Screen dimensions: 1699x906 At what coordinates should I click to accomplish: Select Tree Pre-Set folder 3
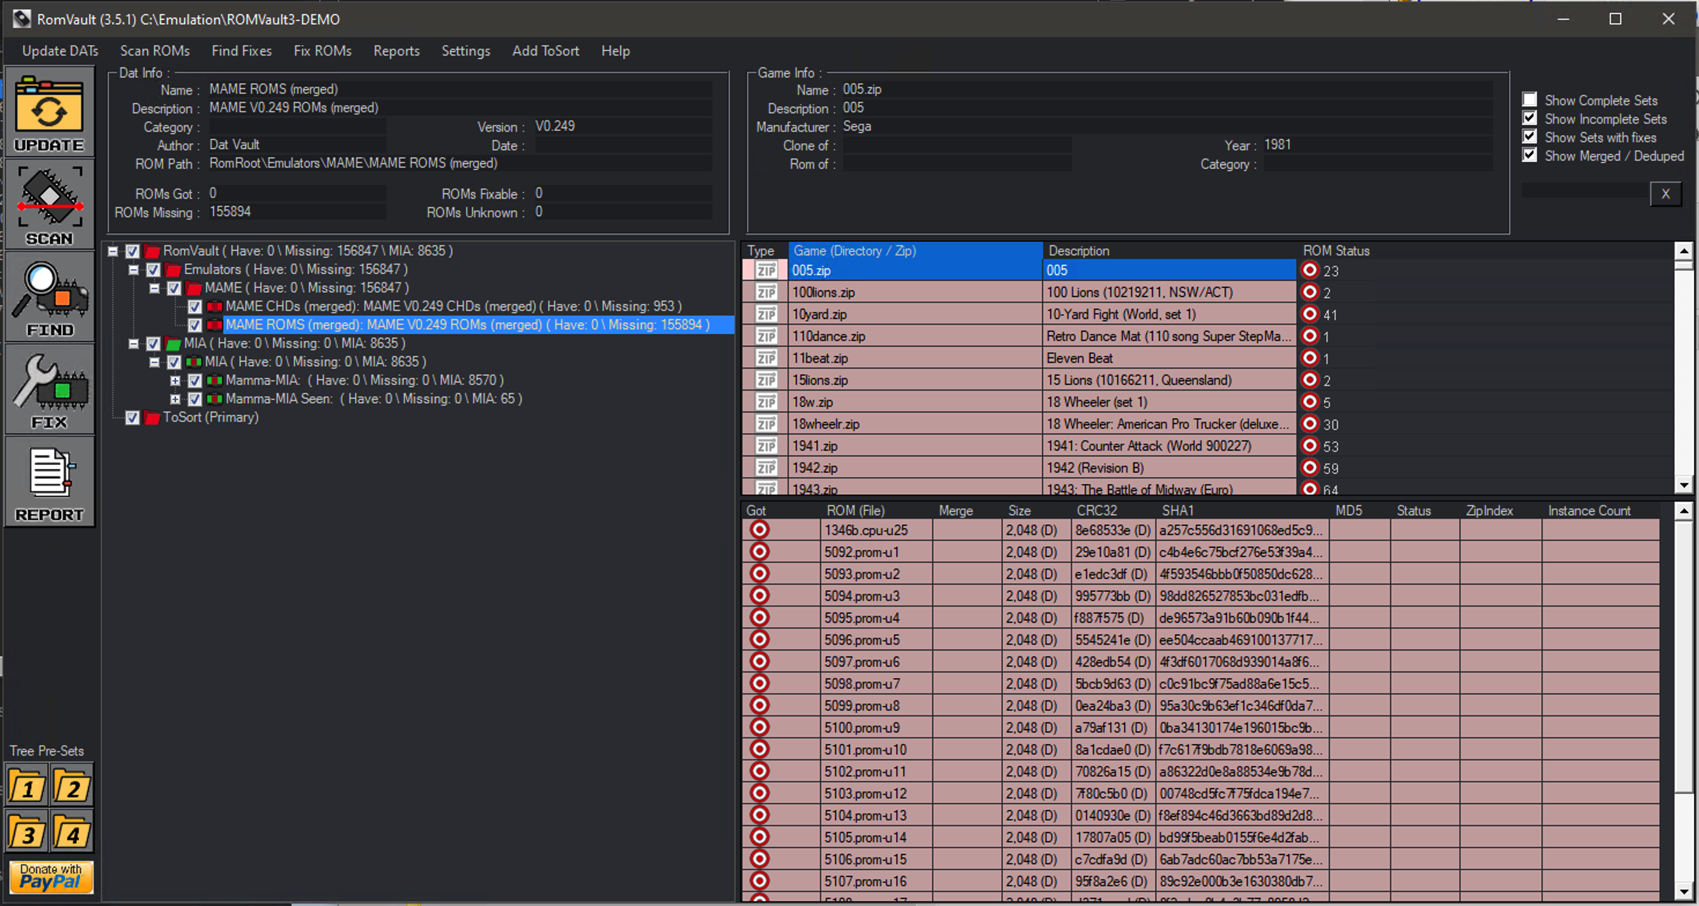click(27, 832)
